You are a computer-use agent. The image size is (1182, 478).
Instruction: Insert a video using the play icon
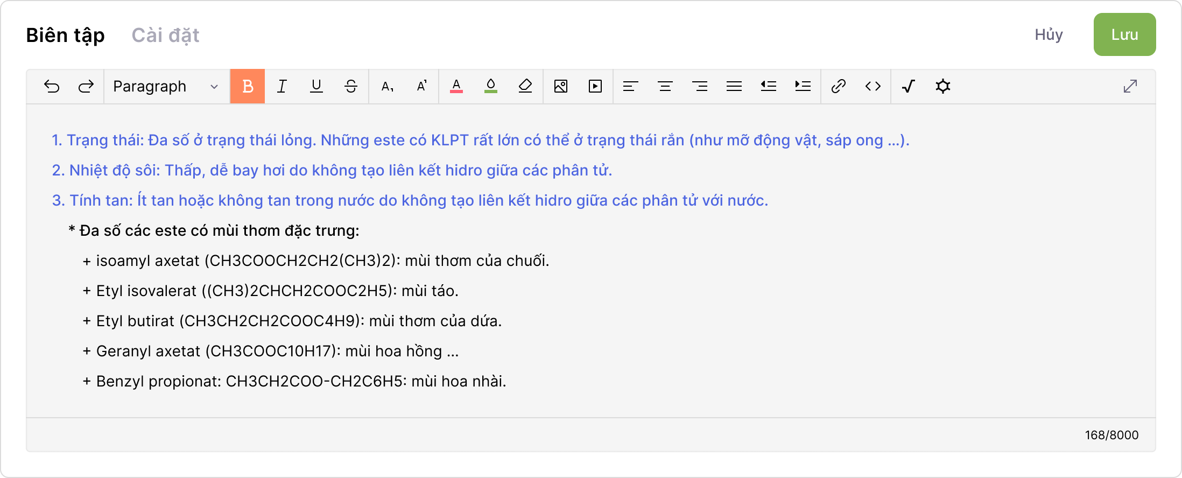tap(595, 86)
